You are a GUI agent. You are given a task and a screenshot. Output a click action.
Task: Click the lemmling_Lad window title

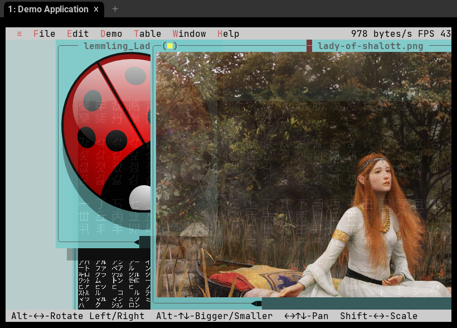pyautogui.click(x=117, y=46)
